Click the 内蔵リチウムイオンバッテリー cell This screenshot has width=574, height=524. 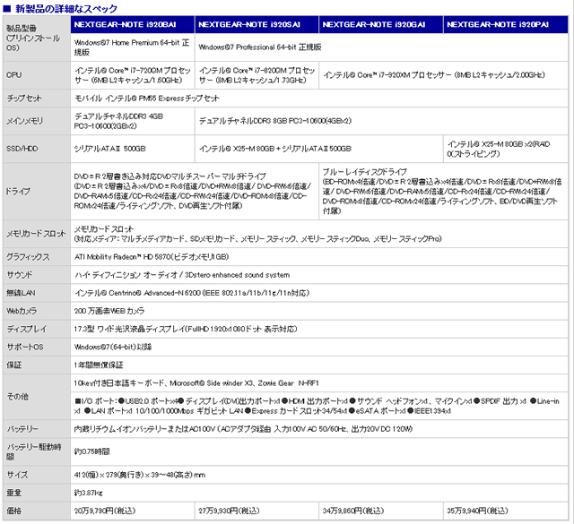pos(319,429)
